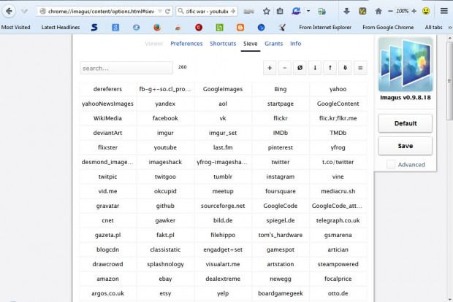Select the deviantArt sieve entry
The image size is (453, 302).
click(x=107, y=133)
